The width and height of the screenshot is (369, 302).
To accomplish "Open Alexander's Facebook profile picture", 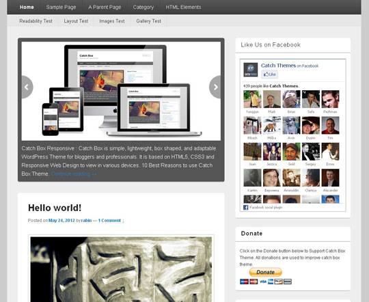I will (x=331, y=178).
